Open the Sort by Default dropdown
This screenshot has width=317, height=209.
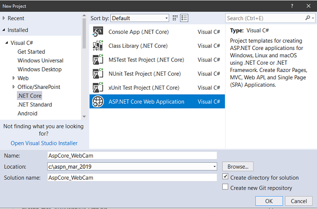tap(140, 18)
